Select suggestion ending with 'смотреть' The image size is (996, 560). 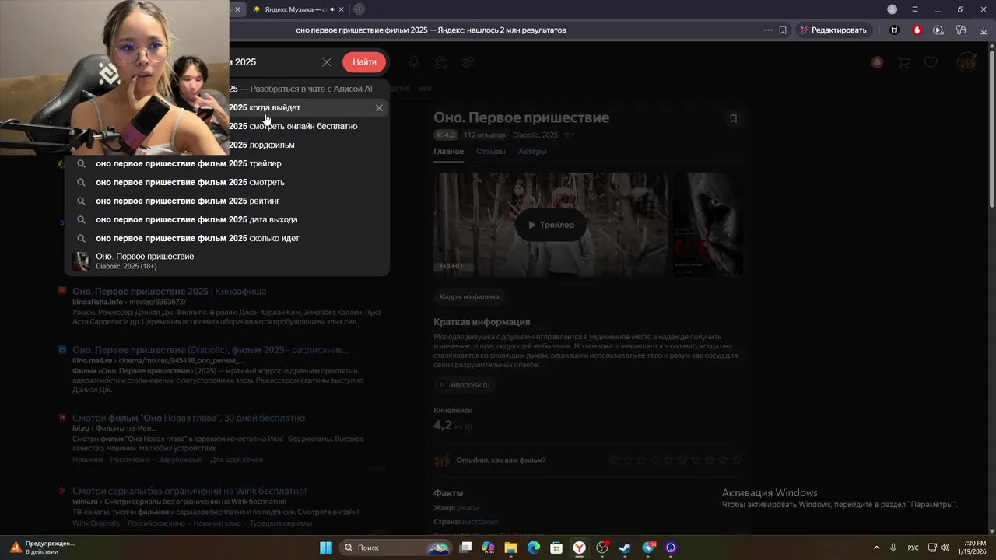(227, 182)
